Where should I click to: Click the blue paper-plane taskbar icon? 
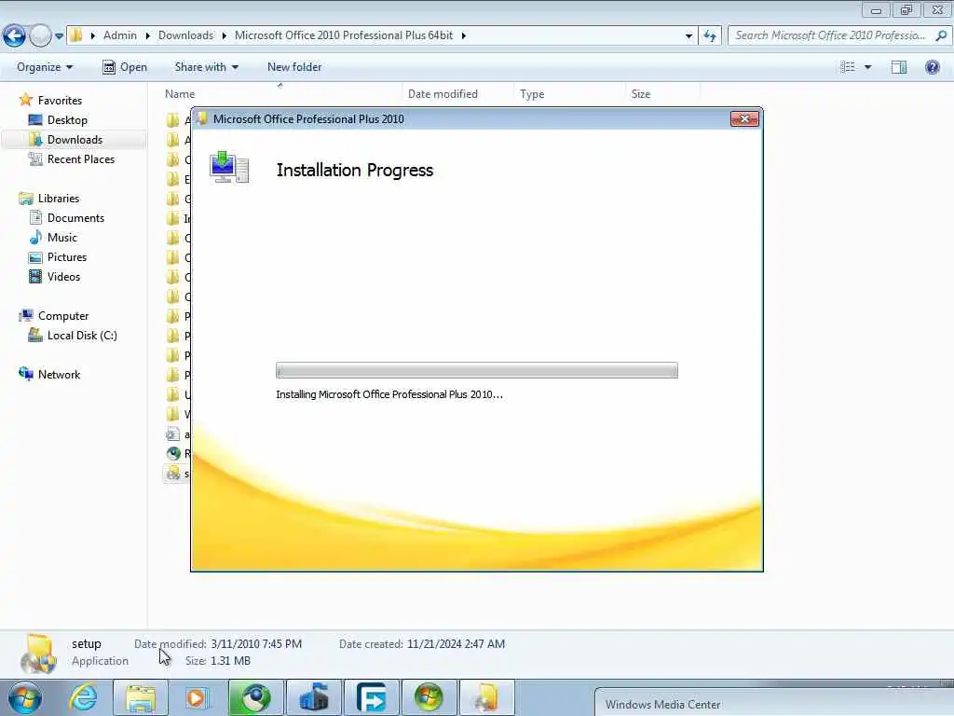point(313,697)
